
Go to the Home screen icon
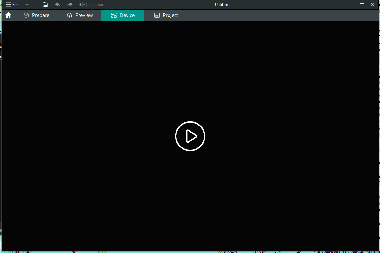click(8, 15)
